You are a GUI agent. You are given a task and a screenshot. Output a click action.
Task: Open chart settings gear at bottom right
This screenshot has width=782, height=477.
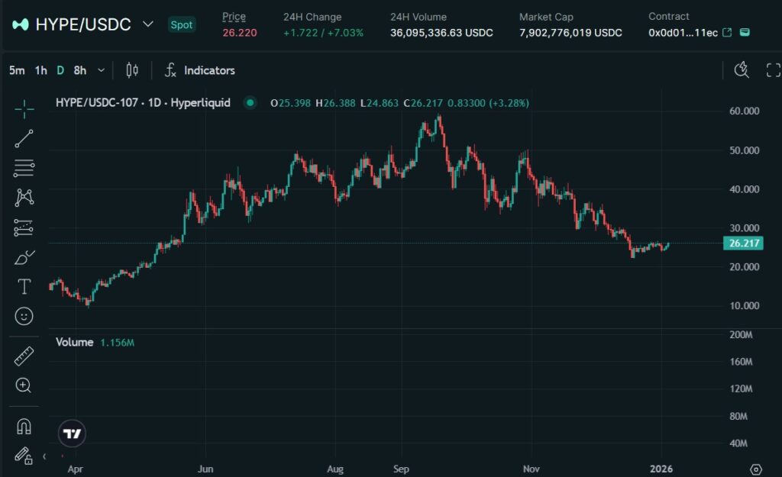pyautogui.click(x=756, y=469)
